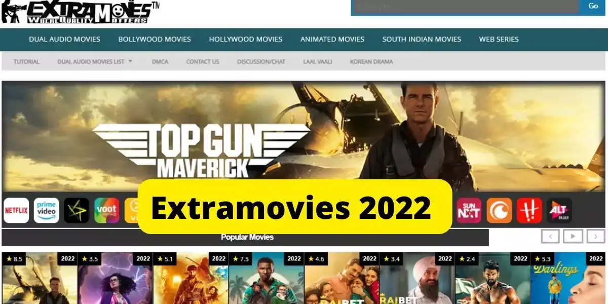Open the Sun NXT icon
This screenshot has height=304, width=608.
pos(469,211)
